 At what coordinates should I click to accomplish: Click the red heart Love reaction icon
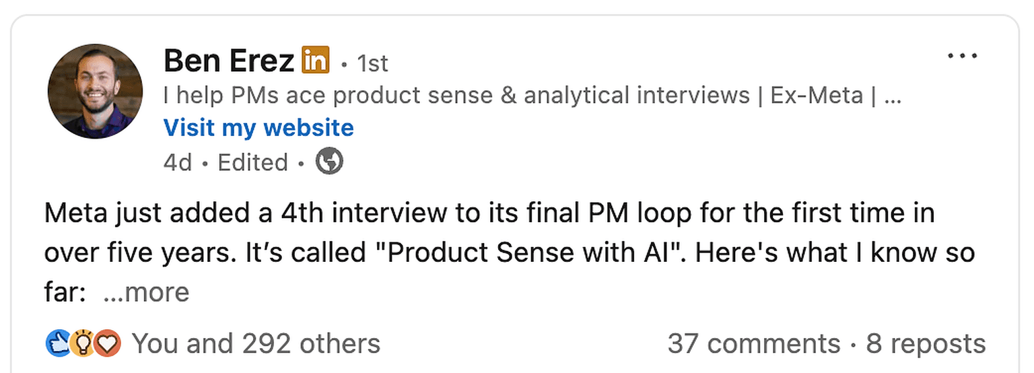106,344
